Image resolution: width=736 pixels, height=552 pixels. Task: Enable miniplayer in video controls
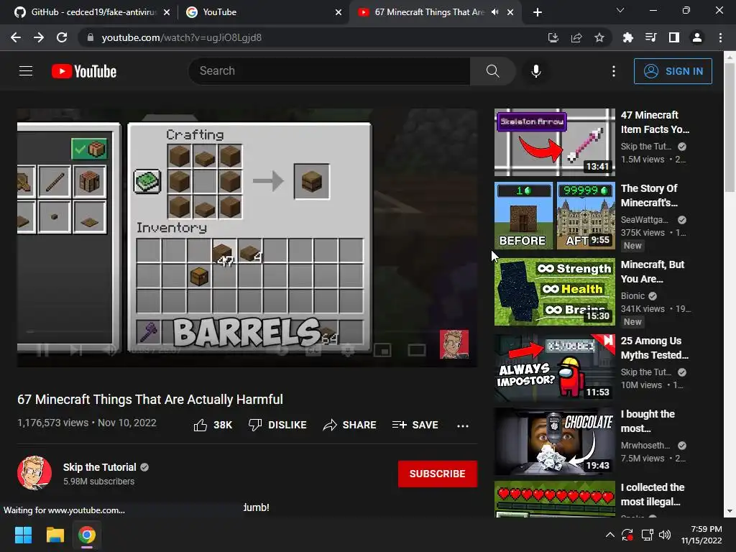pyautogui.click(x=382, y=350)
